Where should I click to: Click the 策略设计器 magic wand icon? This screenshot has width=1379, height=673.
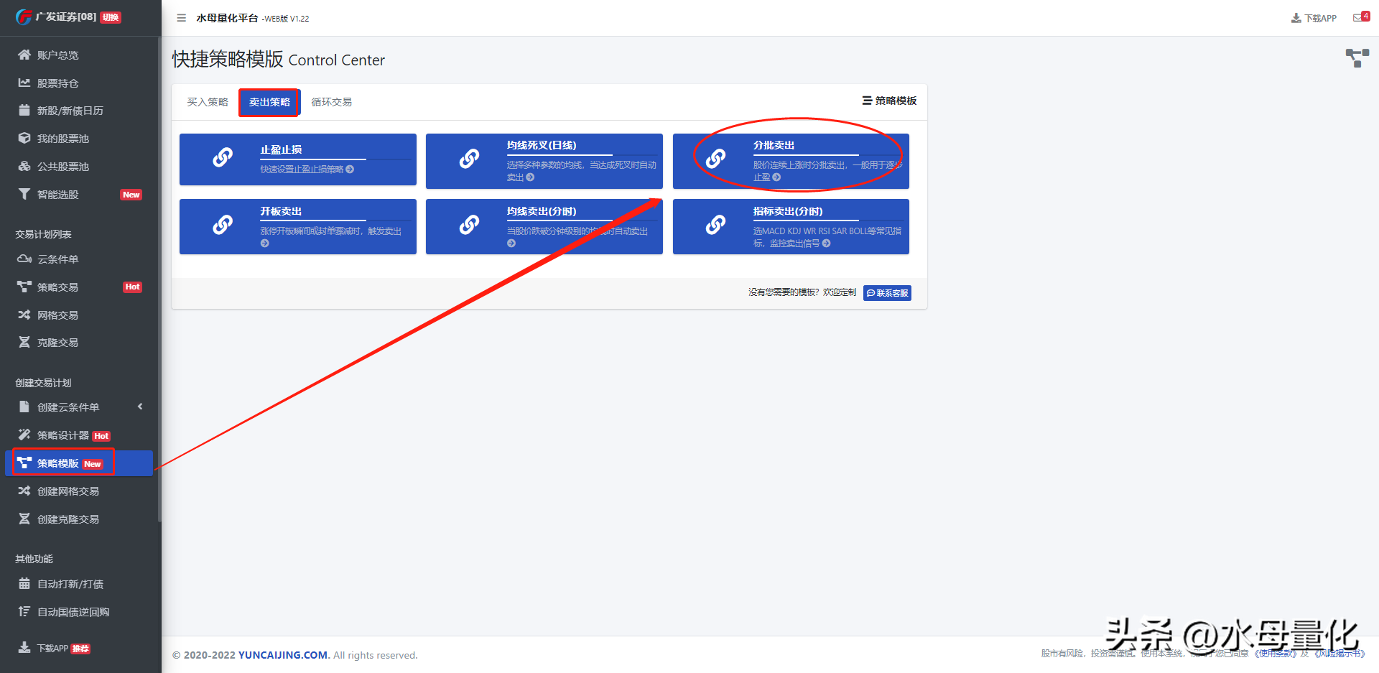point(24,435)
